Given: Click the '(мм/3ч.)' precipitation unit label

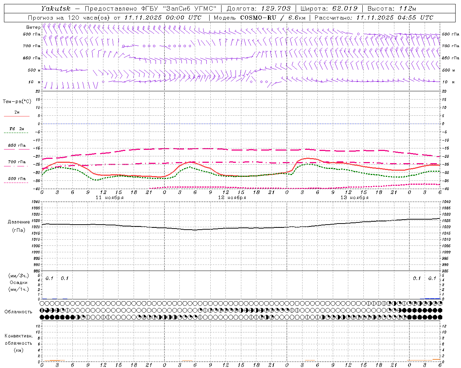Looking at the screenshot, I should (x=19, y=276).
